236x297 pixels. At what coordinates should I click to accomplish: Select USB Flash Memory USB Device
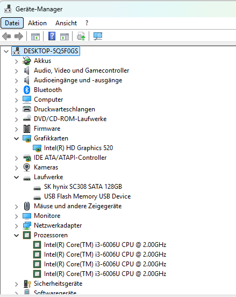87,196
